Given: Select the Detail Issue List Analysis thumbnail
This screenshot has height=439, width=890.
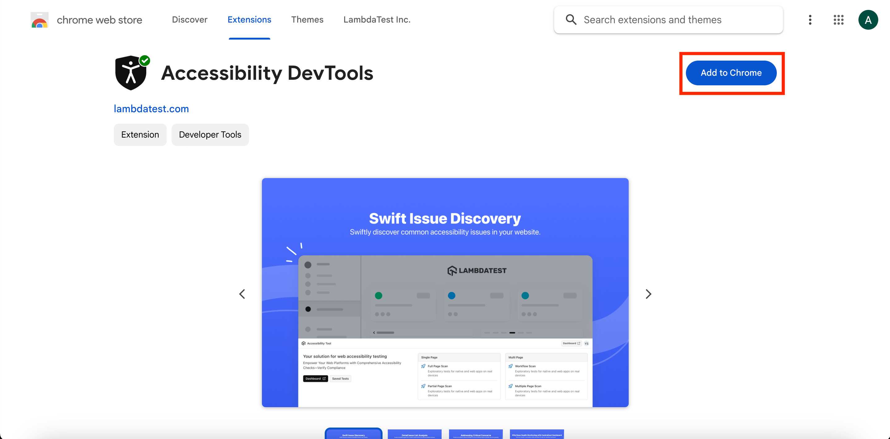Looking at the screenshot, I should (x=414, y=434).
